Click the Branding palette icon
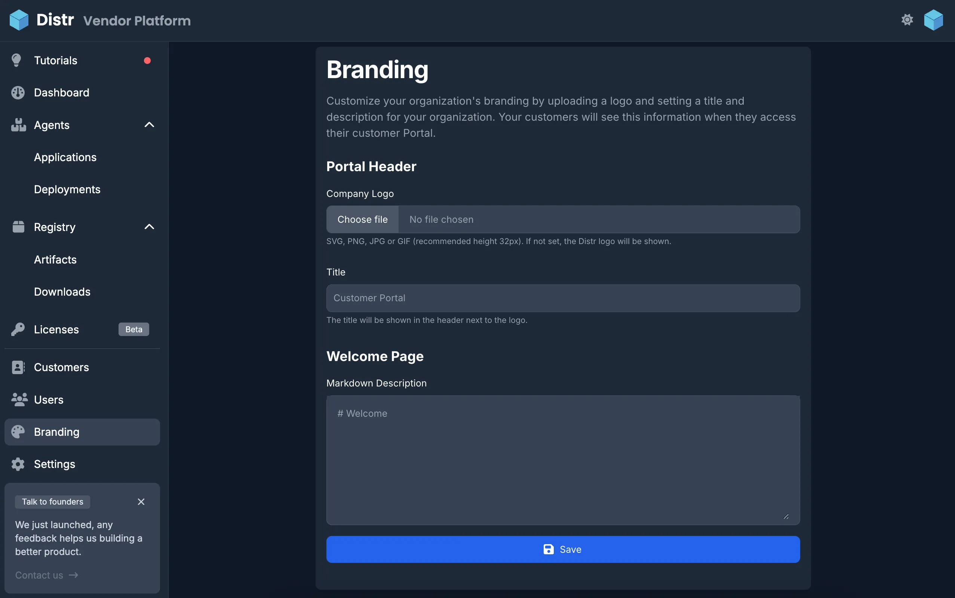 18,432
